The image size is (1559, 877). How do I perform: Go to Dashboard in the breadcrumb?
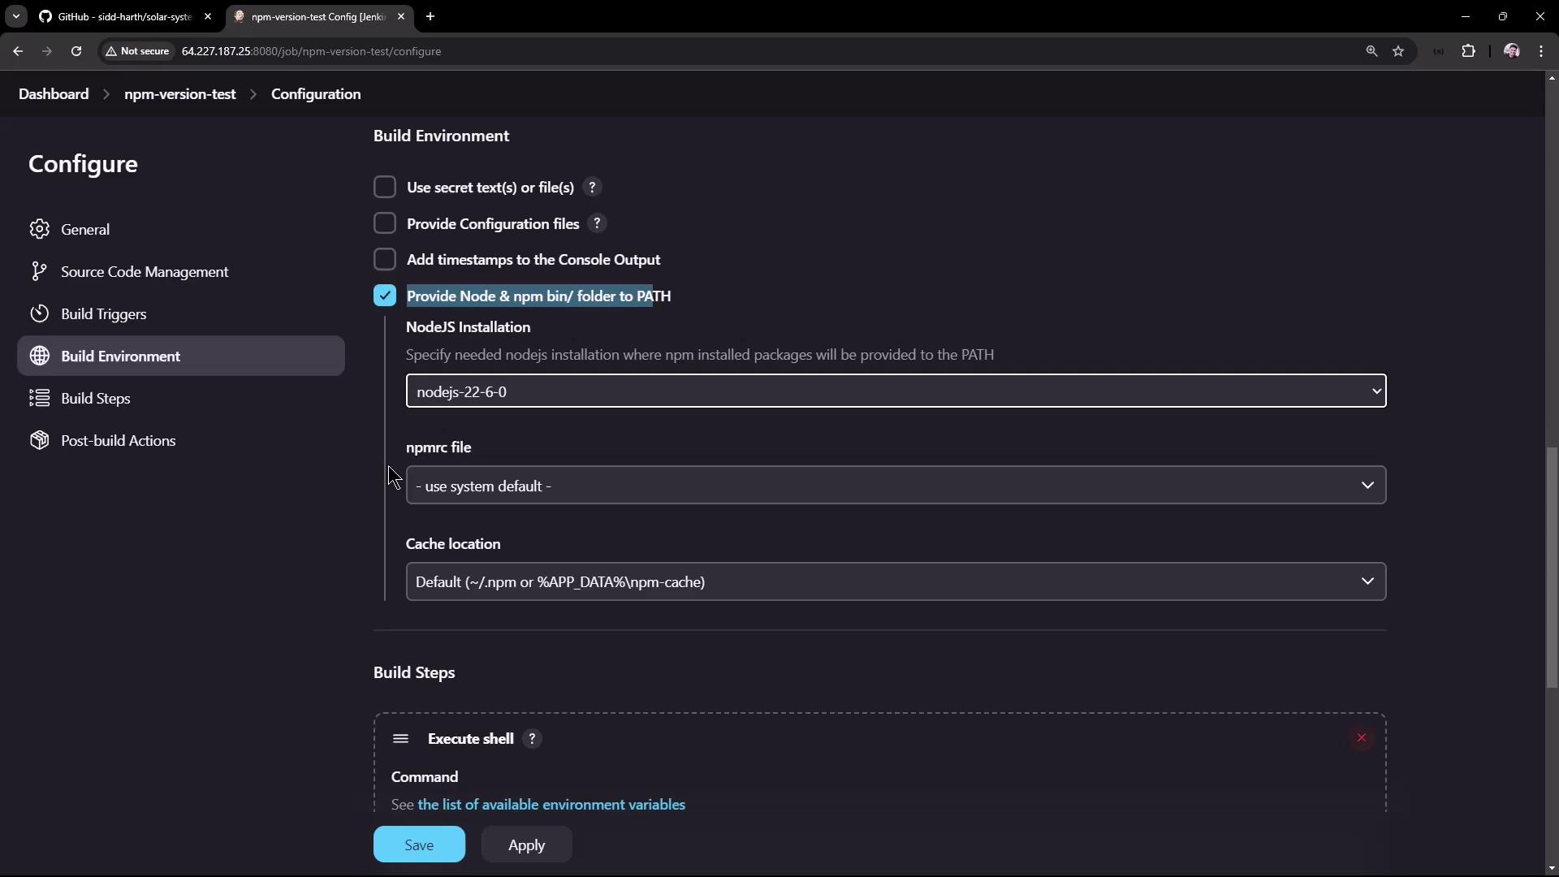[54, 94]
